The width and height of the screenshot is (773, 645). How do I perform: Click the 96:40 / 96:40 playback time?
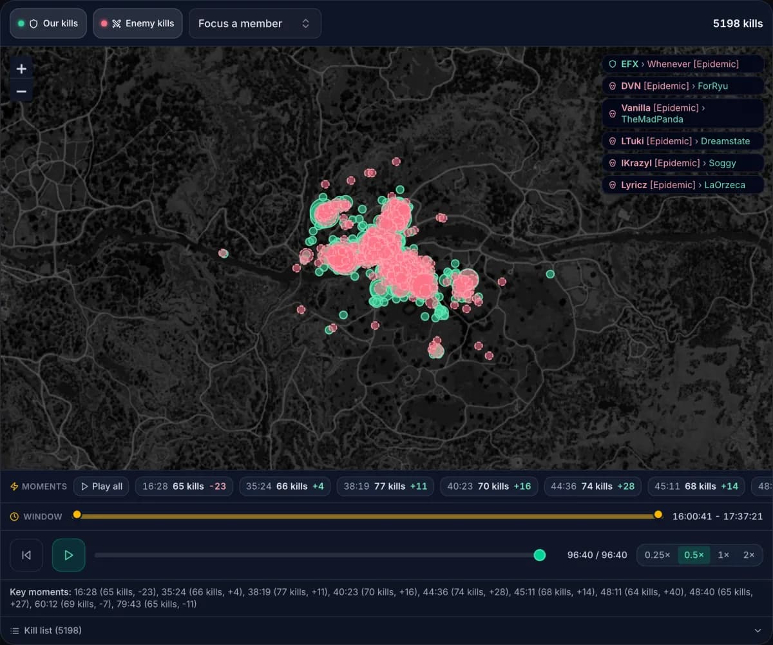click(x=597, y=555)
